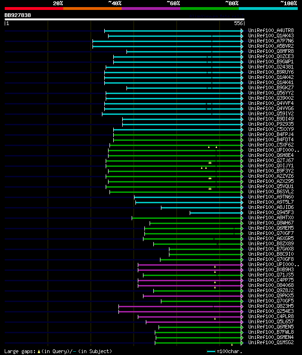Select the UniRef100_B9RUY6 label
Screen dimensions: 302x355
271,72
